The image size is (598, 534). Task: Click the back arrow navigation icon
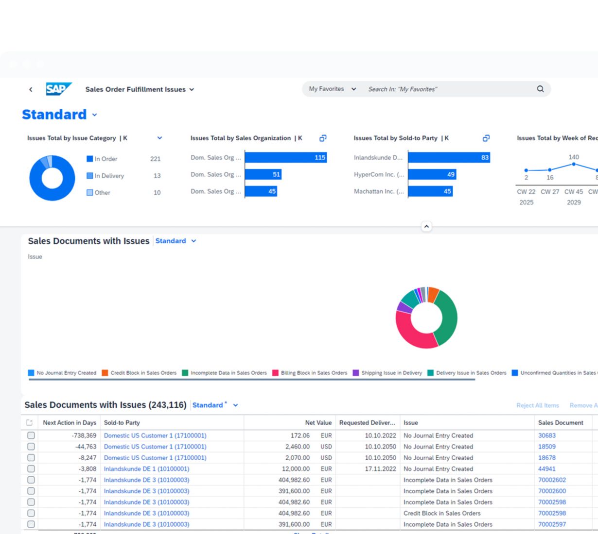pyautogui.click(x=31, y=89)
